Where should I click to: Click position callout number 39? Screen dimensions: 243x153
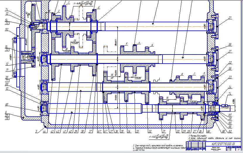click(76, 131)
